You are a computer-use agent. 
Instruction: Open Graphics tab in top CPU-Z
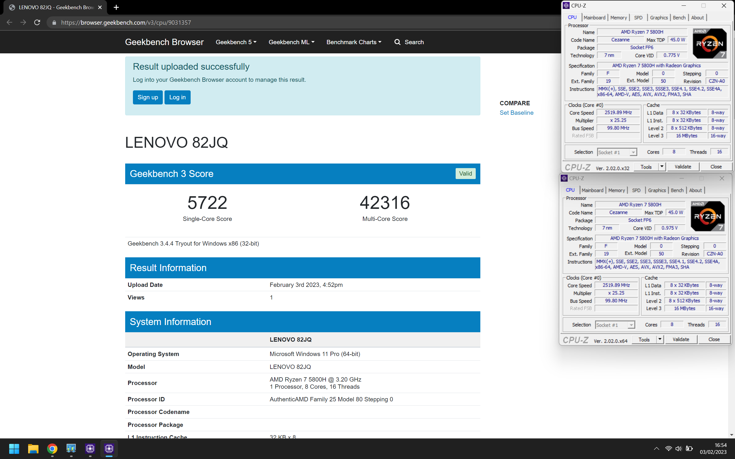point(659,17)
